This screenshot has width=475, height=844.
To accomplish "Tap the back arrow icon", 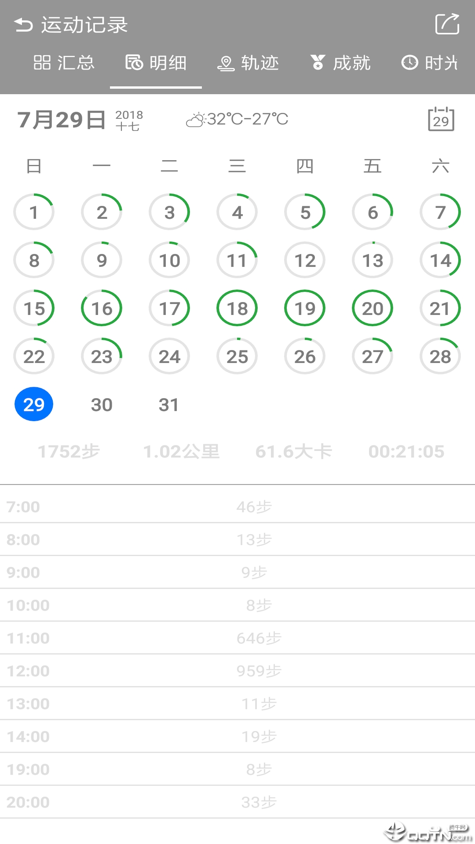I will click(24, 25).
